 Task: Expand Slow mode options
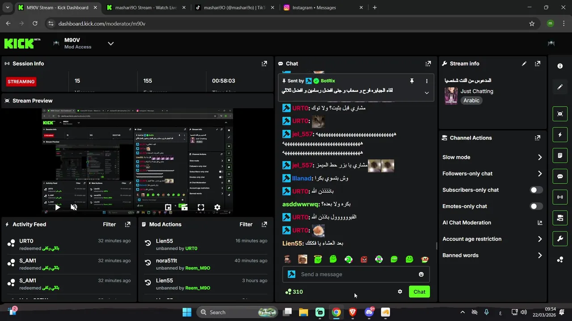point(540,157)
